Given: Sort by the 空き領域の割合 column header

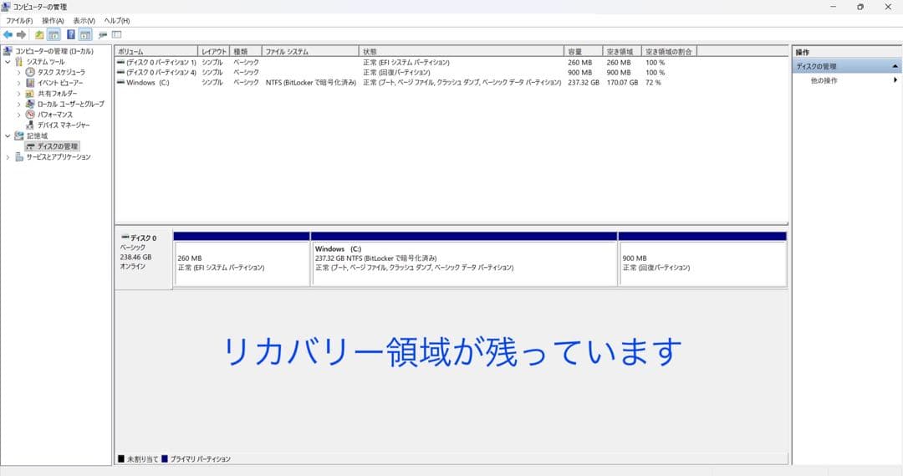Looking at the screenshot, I should click(x=669, y=51).
